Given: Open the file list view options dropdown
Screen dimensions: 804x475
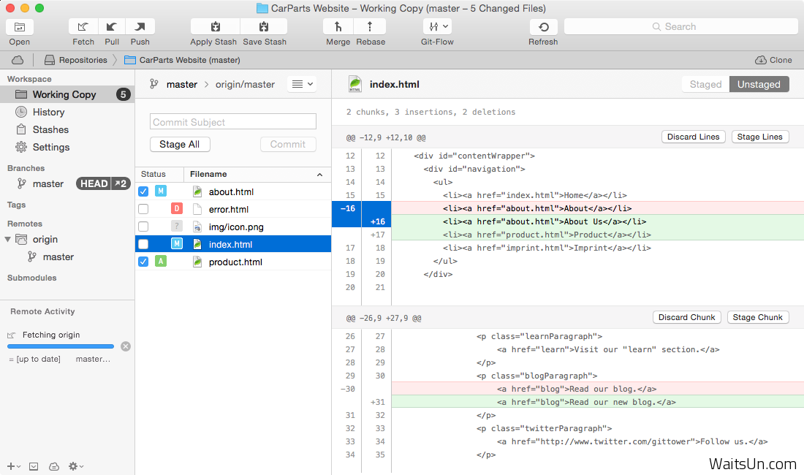Looking at the screenshot, I should (x=302, y=84).
